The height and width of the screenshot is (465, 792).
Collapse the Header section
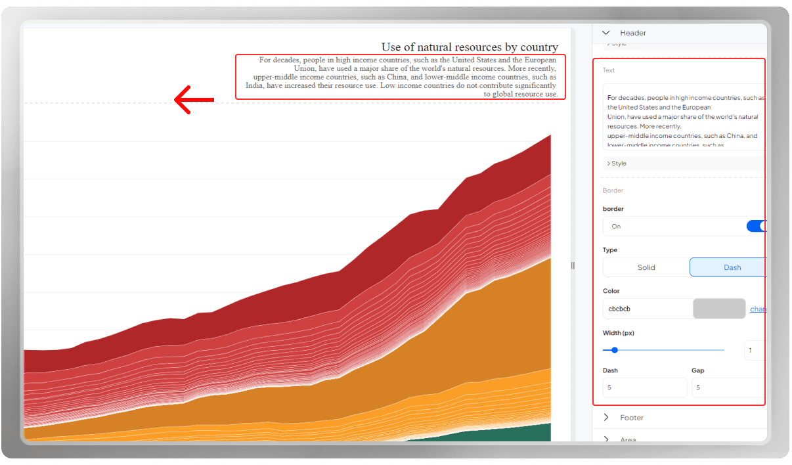[605, 33]
